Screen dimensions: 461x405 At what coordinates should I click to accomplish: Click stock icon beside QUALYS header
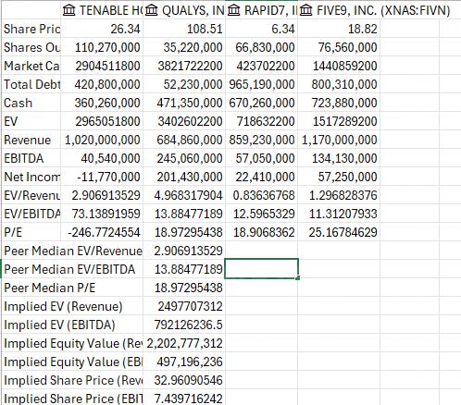(x=151, y=11)
